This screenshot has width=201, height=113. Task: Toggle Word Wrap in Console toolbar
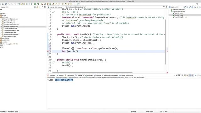point(187,75)
